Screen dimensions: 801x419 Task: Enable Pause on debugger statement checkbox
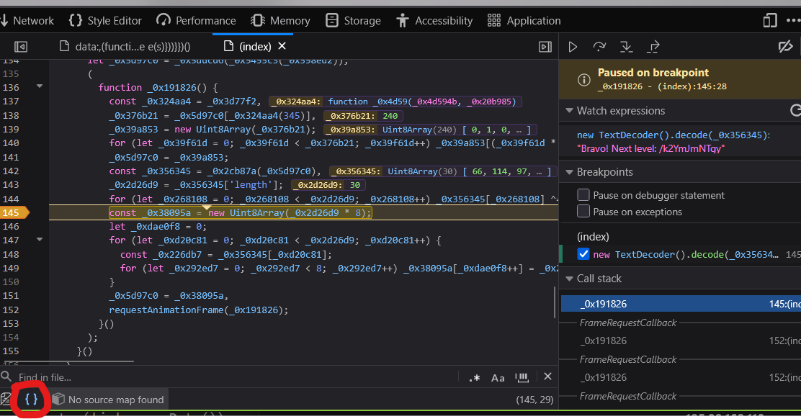[583, 195]
